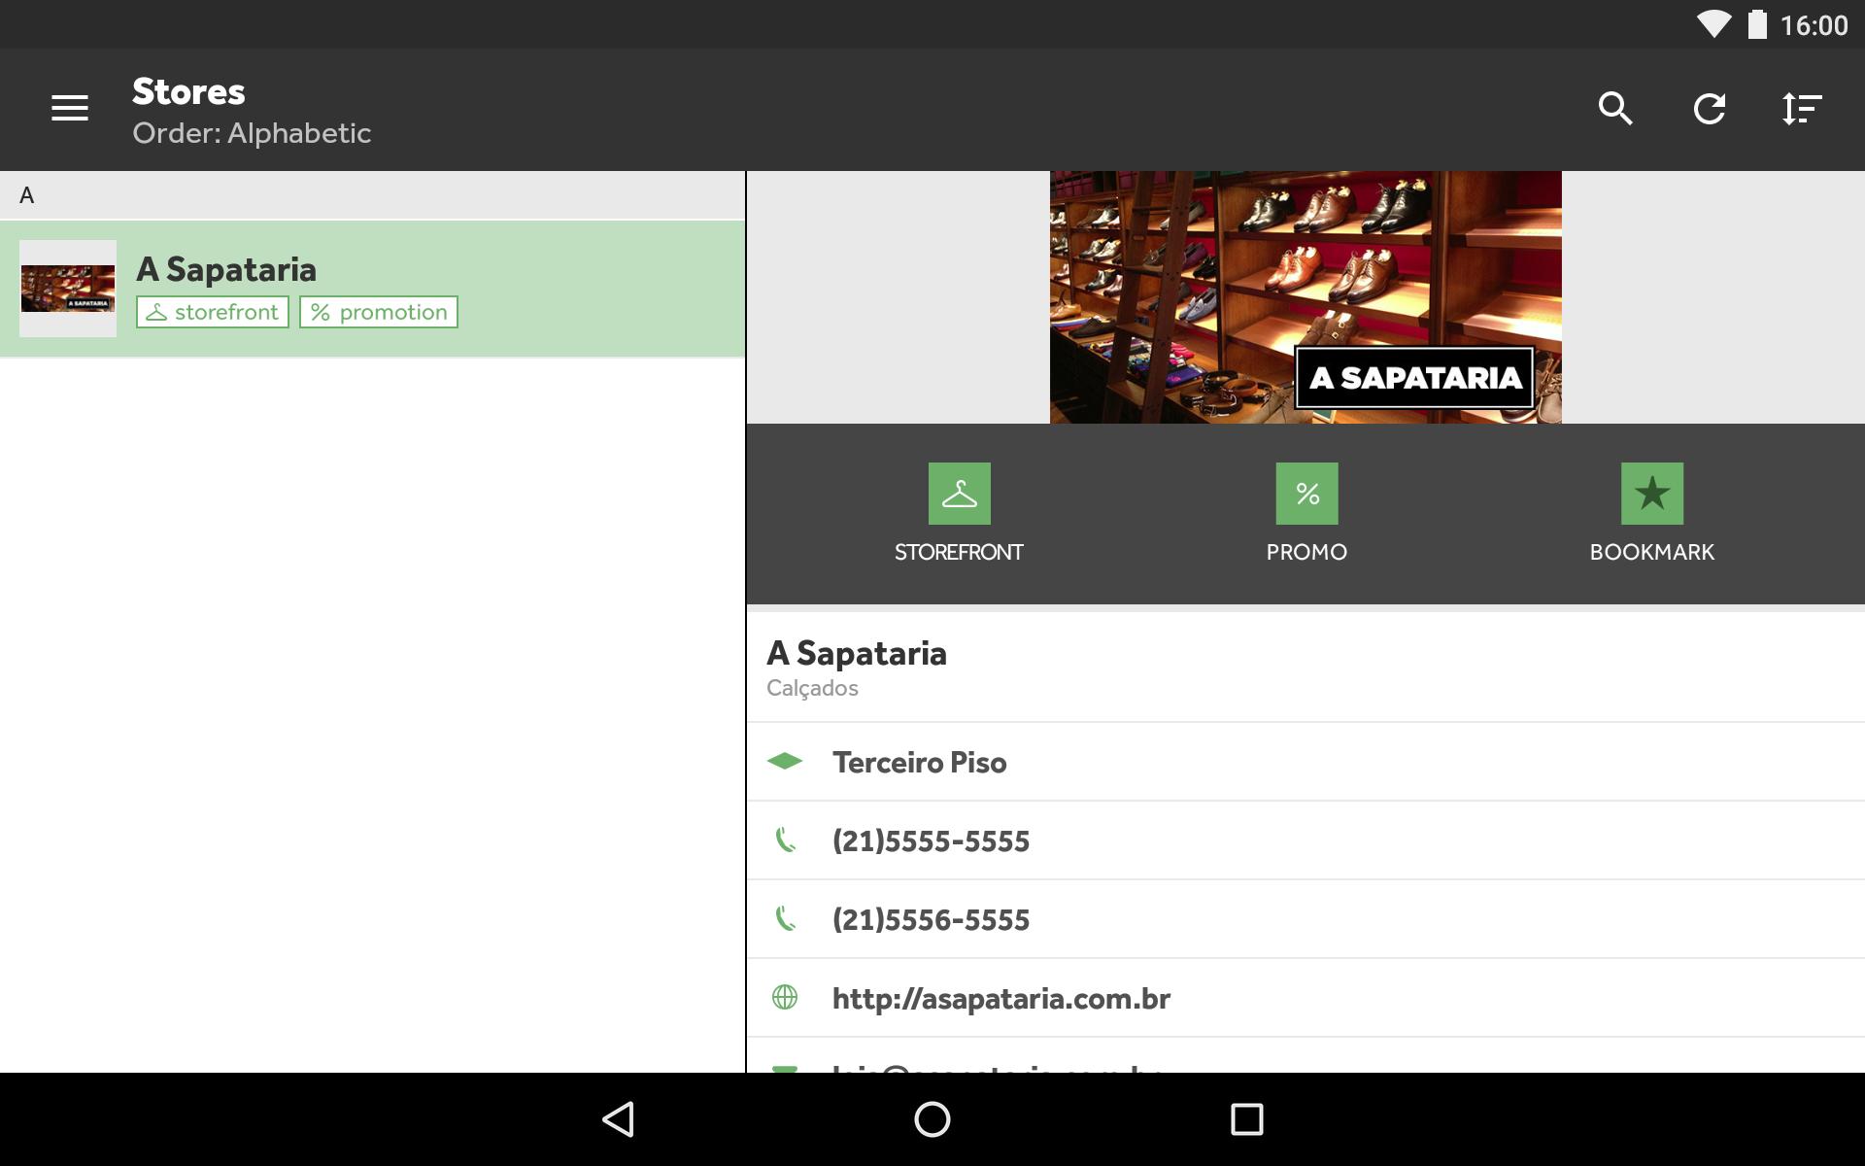Tap the Calçados category label
Viewport: 1865px width, 1166px height.
pyautogui.click(x=812, y=689)
